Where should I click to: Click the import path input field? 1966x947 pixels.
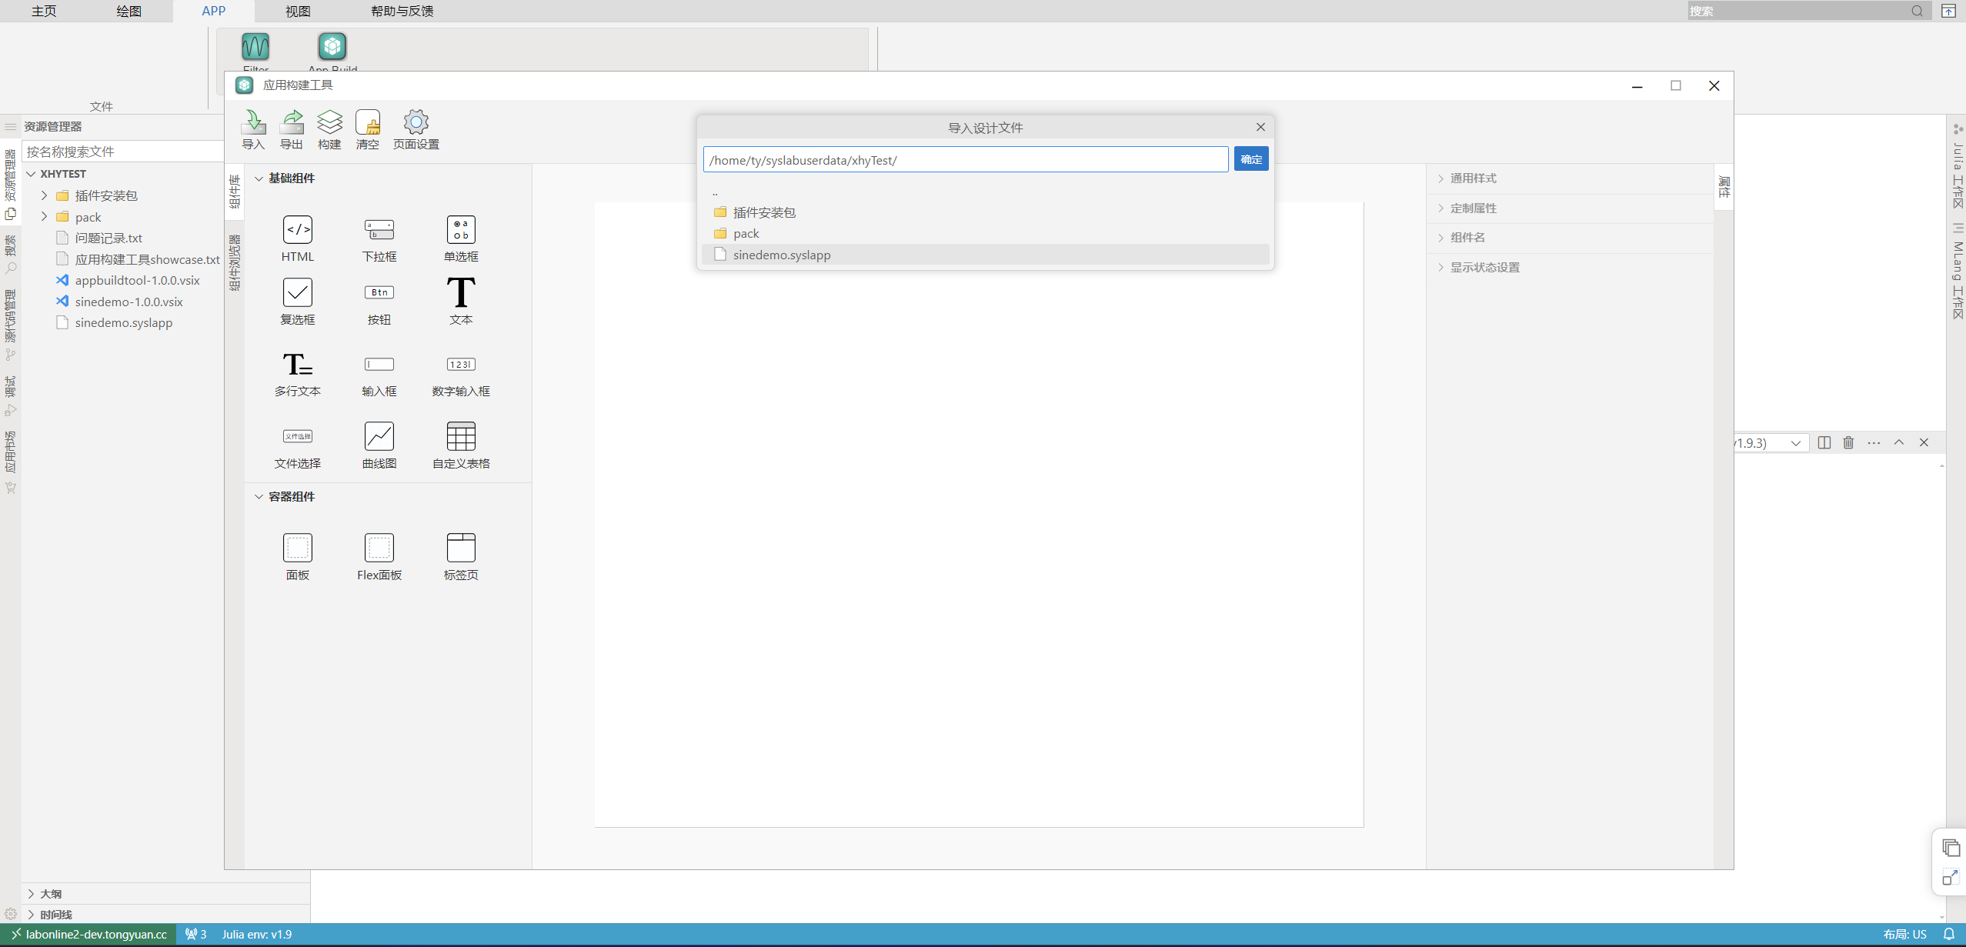(965, 160)
